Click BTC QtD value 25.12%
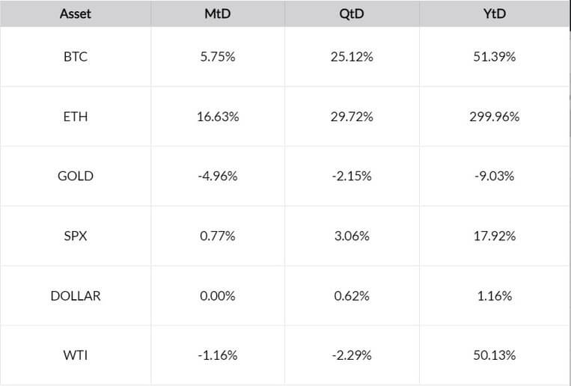Image resolution: width=571 pixels, height=386 pixels. pyautogui.click(x=352, y=57)
